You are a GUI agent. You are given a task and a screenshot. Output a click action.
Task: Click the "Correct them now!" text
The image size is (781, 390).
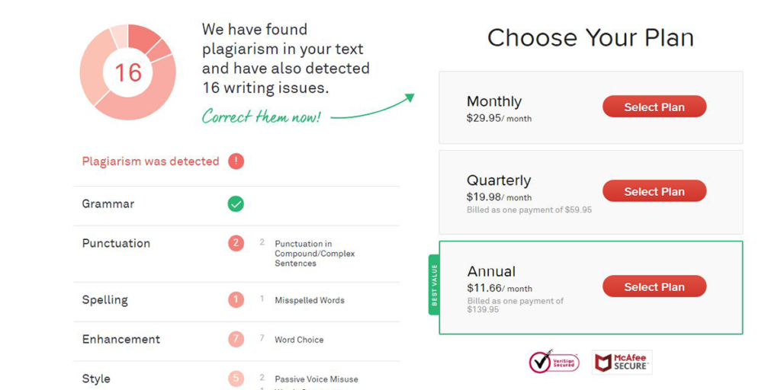(x=261, y=117)
